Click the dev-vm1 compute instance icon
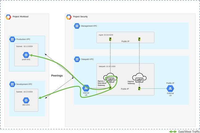Image resolution: width=200 pixels, height=133 pixels. point(26,100)
